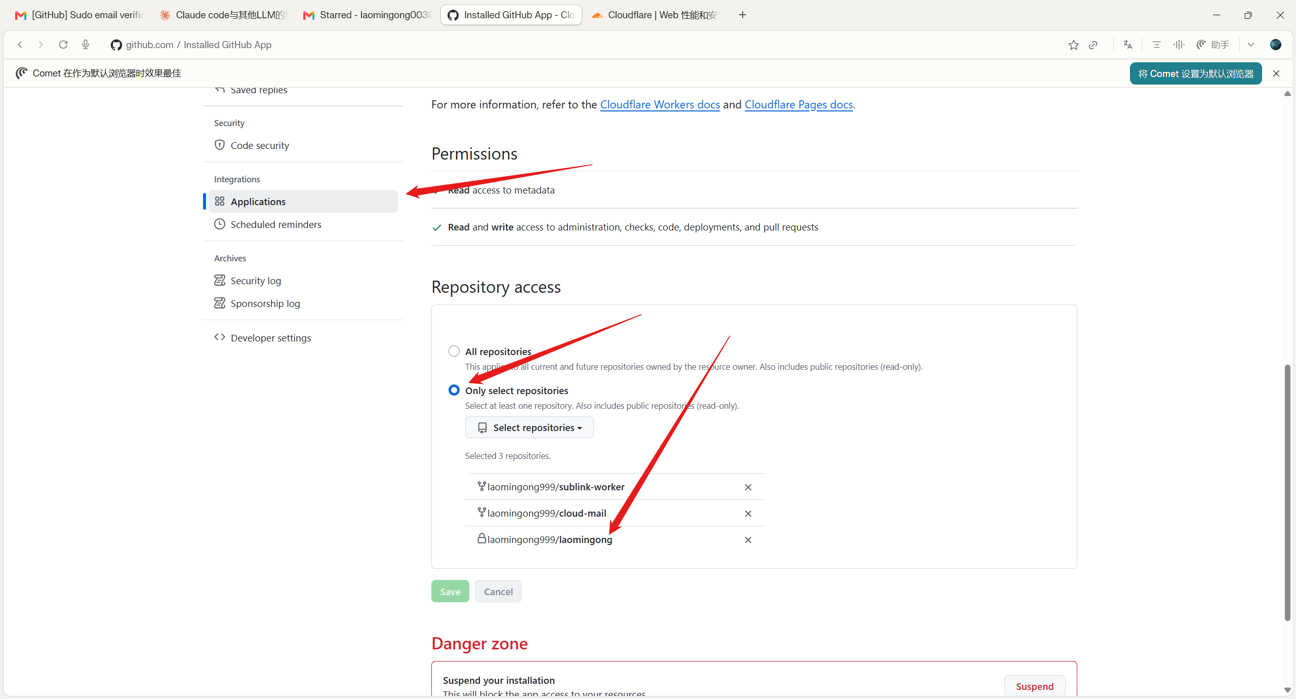The image size is (1296, 699).
Task: Bookmark this page with the star icon
Action: tap(1073, 45)
